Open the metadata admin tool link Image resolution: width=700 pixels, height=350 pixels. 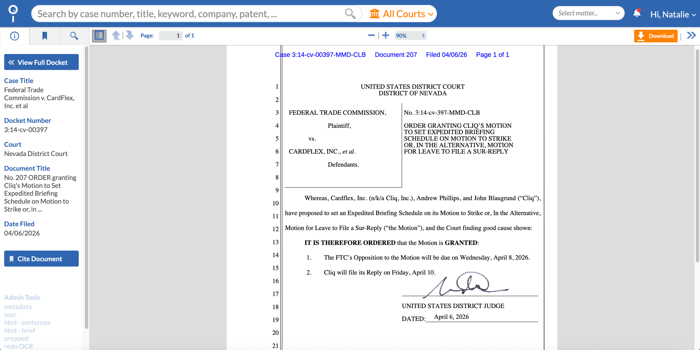[18, 307]
